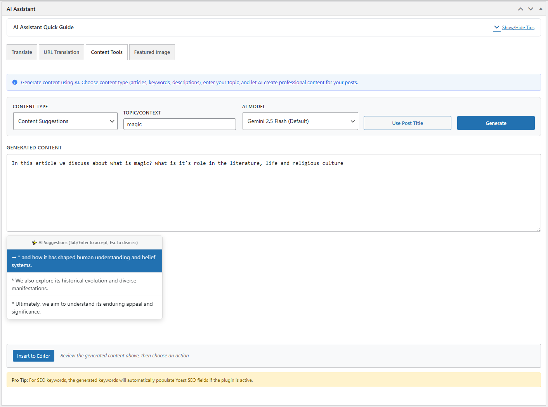
Task: Click the Insert to Editor button
Action: coord(33,356)
